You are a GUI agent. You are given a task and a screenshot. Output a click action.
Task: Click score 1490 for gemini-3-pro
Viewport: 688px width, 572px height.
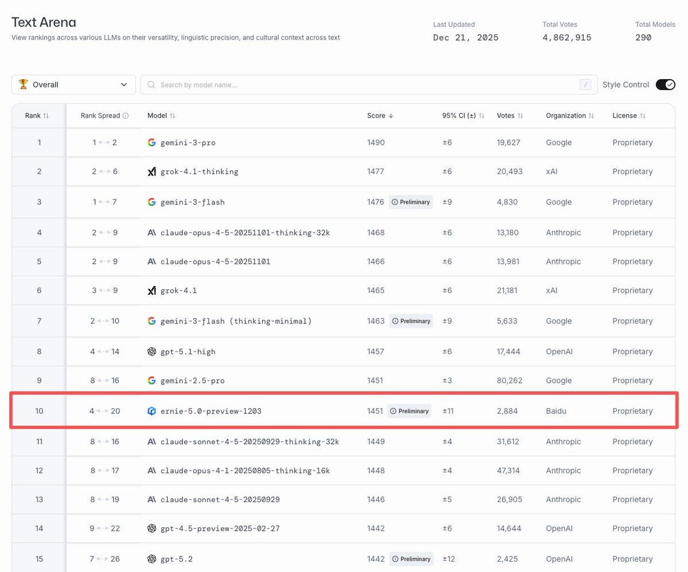pos(376,142)
